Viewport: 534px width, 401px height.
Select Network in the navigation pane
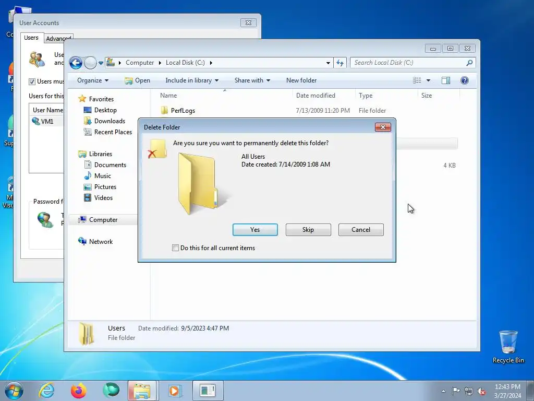point(101,241)
